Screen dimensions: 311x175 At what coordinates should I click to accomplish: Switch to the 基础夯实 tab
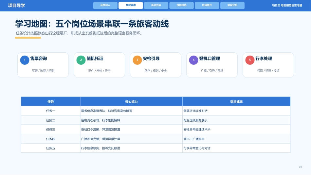click(156, 5)
